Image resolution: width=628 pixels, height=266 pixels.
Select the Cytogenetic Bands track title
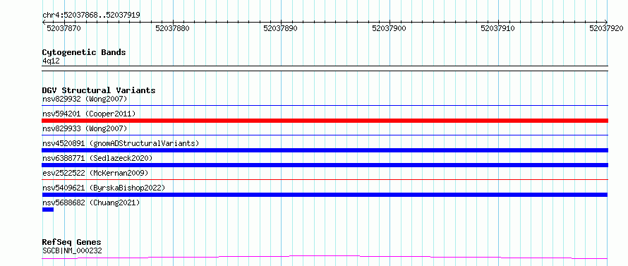[84, 52]
